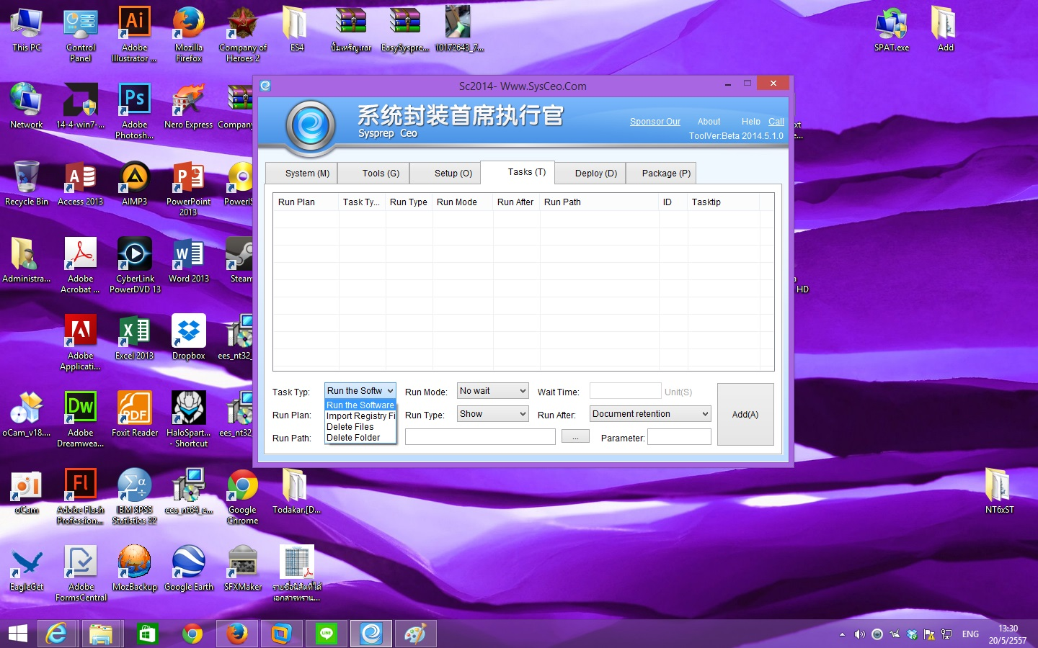This screenshot has width=1038, height=648.
Task: Focus the Run Path text field
Action: 480,437
